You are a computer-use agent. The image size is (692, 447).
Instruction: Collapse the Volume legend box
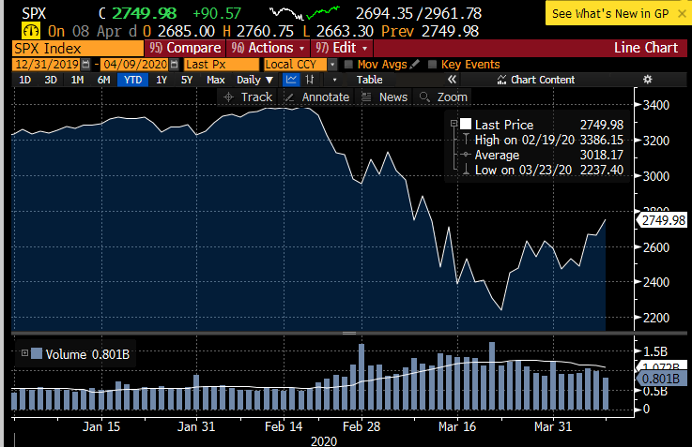pos(24,353)
